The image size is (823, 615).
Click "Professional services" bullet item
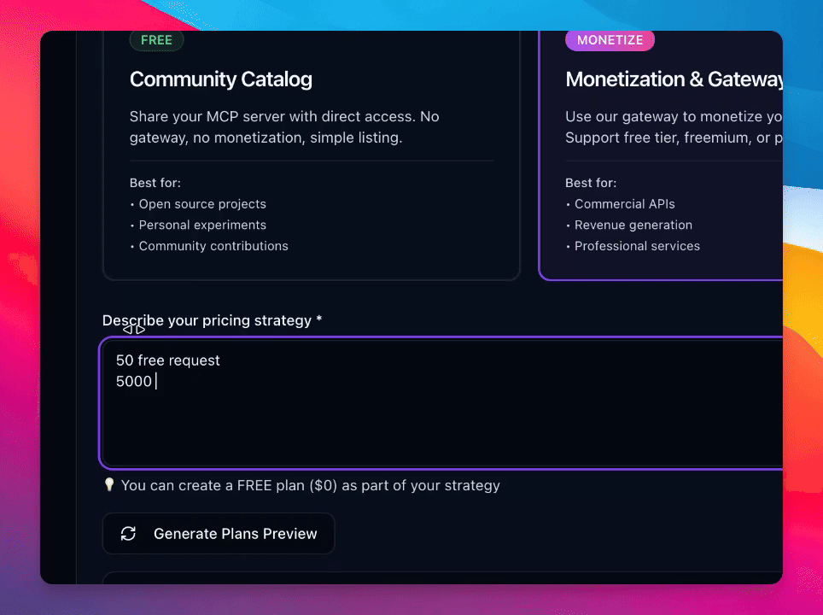click(x=637, y=246)
